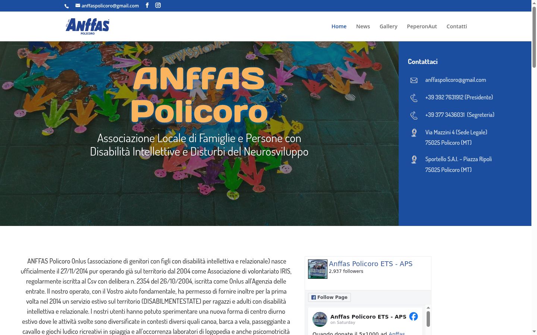
Task: Click the Anffas Policoro ETS - APS post author name
Action: [x=368, y=316]
